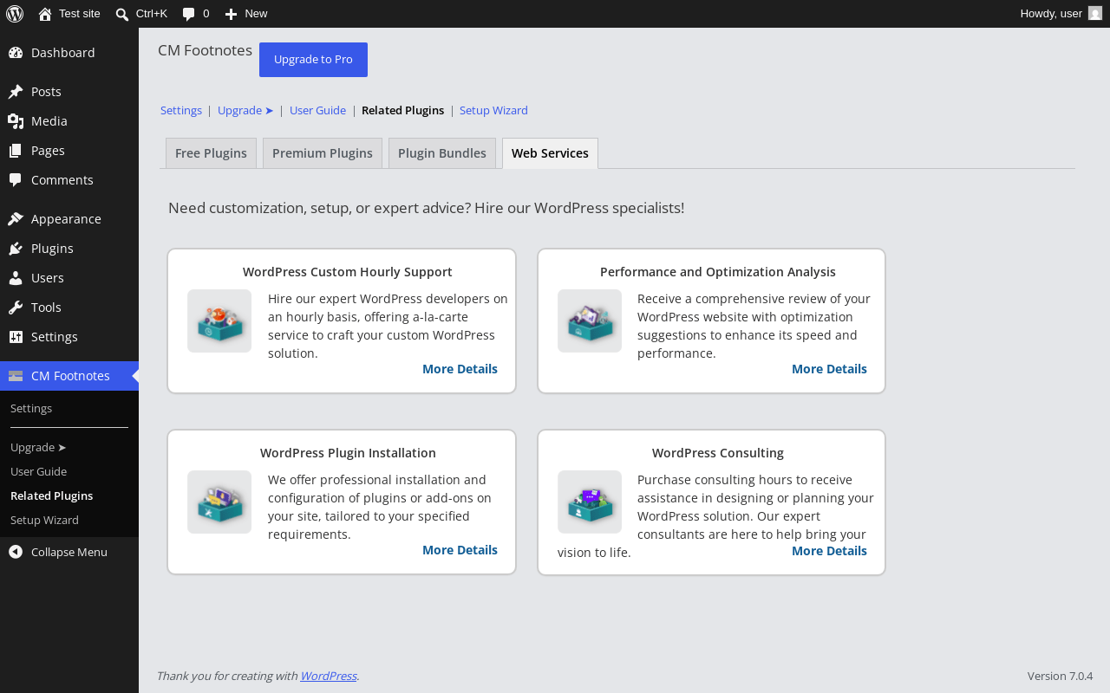Open More Details for WordPress Consulting
This screenshot has width=1110, height=693.
coord(829,551)
